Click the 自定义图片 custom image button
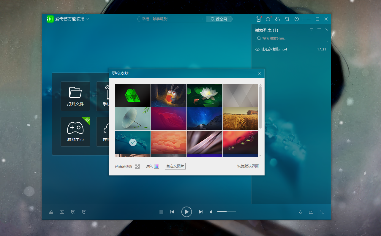 pyautogui.click(x=175, y=166)
